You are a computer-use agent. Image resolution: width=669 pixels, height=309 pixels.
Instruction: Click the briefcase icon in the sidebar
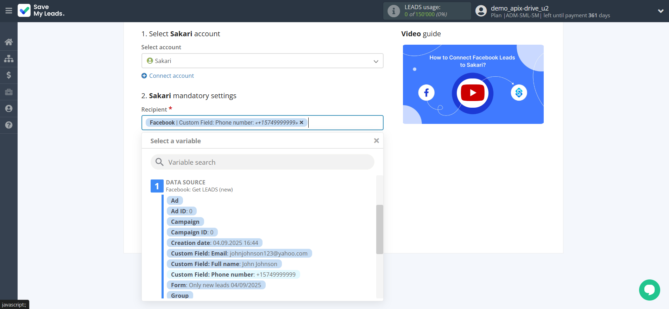(9, 92)
